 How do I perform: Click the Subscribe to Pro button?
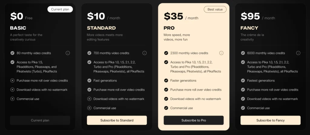pyautogui.click(x=193, y=120)
